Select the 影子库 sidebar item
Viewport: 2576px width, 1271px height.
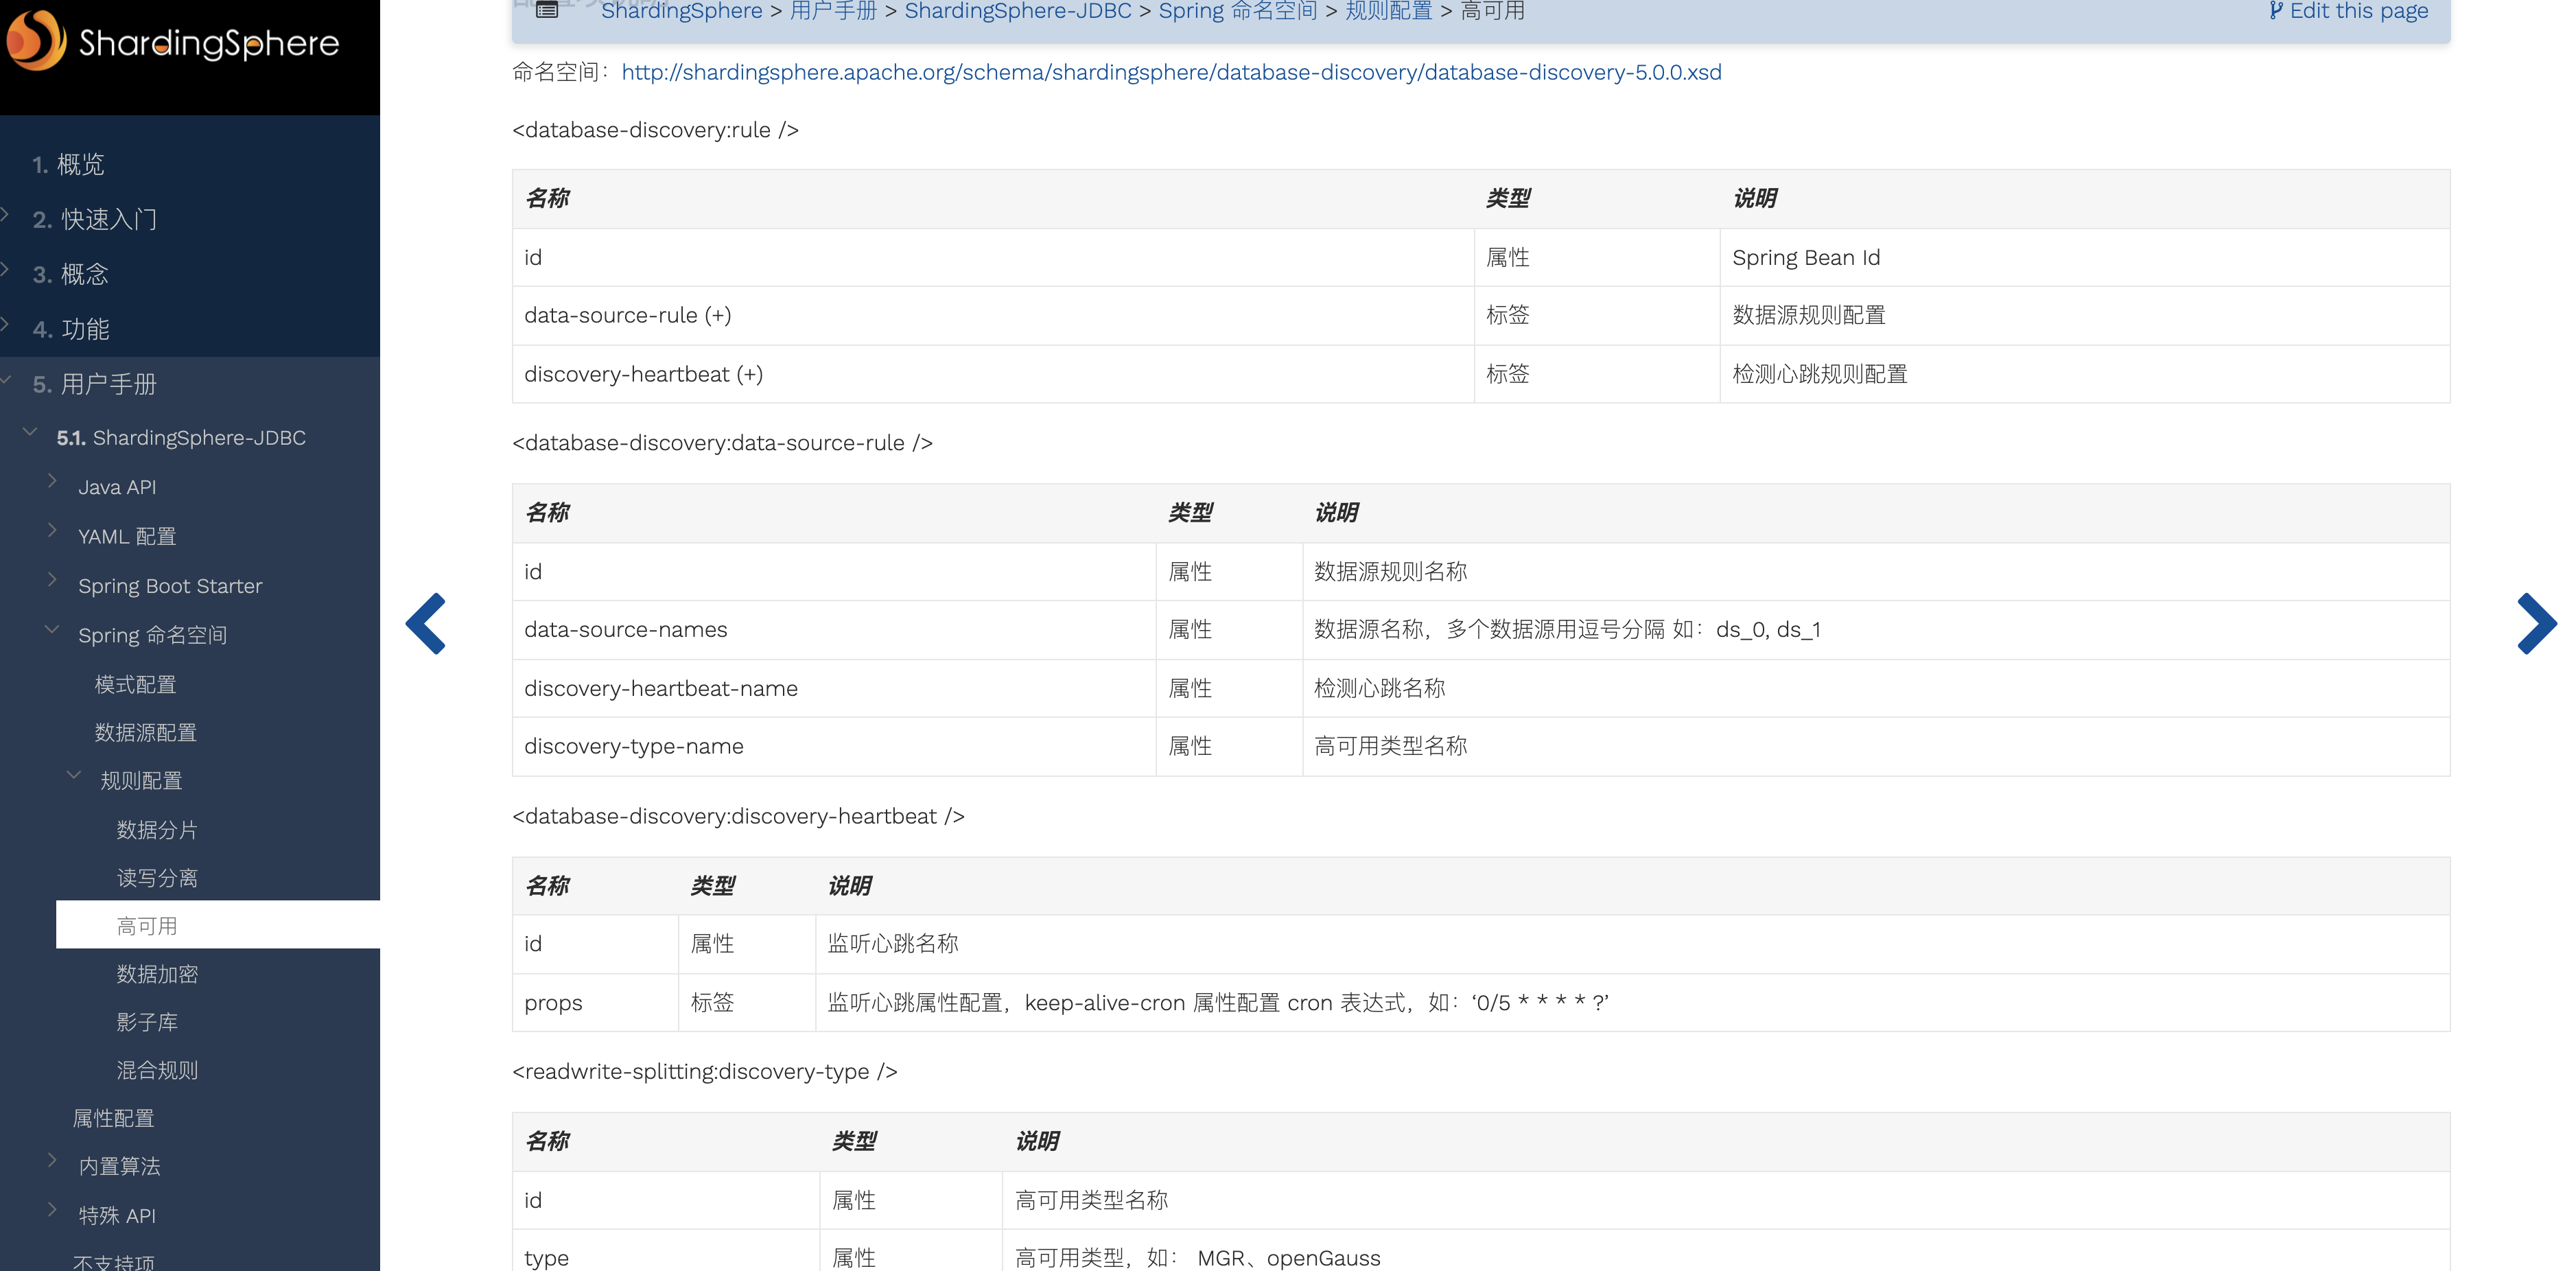click(147, 1022)
